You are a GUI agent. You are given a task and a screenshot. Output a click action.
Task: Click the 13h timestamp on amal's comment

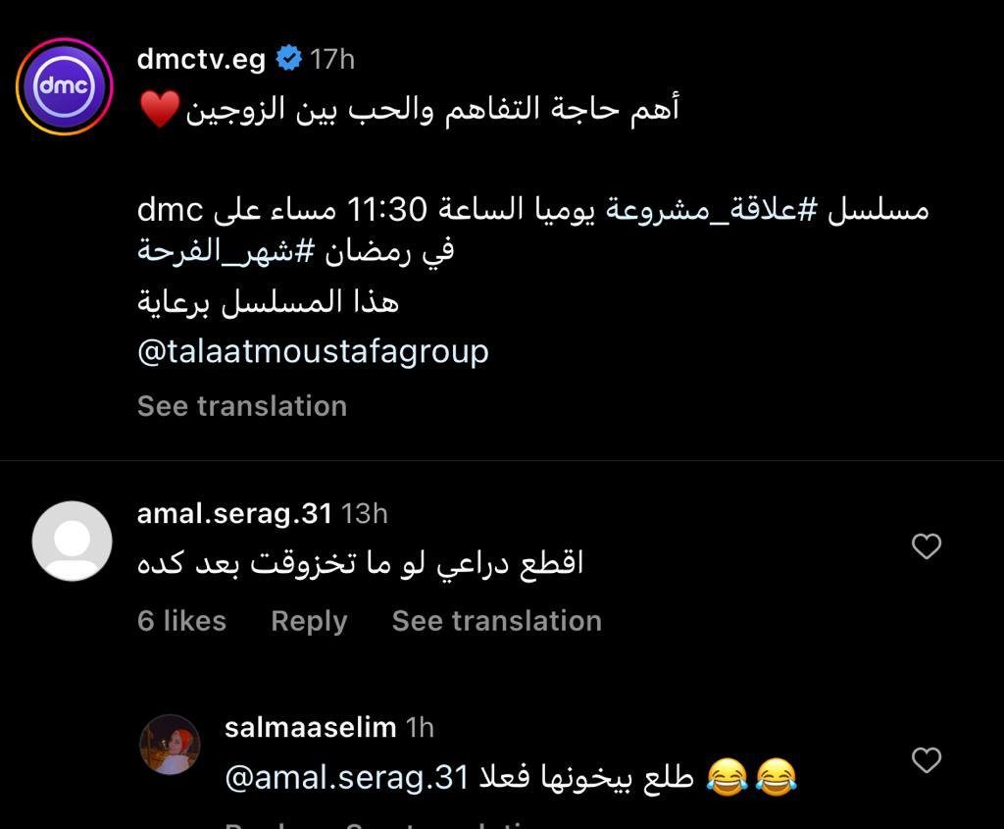(365, 513)
